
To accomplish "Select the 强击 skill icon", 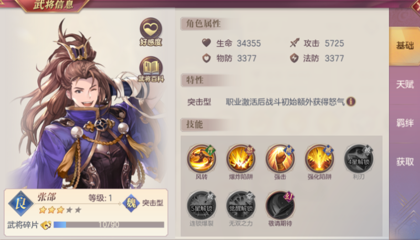I will pyautogui.click(x=280, y=159).
